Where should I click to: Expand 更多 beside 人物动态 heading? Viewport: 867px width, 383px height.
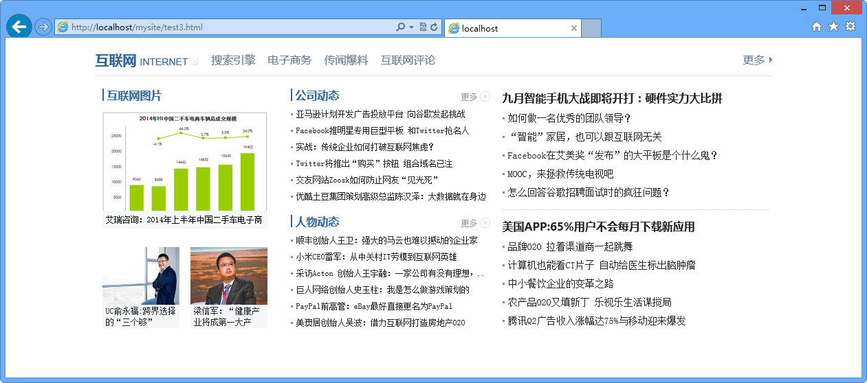pos(475,223)
